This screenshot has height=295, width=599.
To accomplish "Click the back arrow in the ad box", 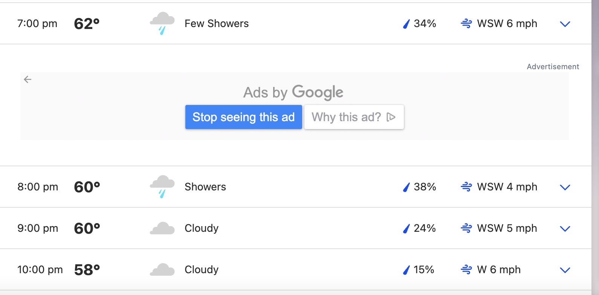I will 28,79.
